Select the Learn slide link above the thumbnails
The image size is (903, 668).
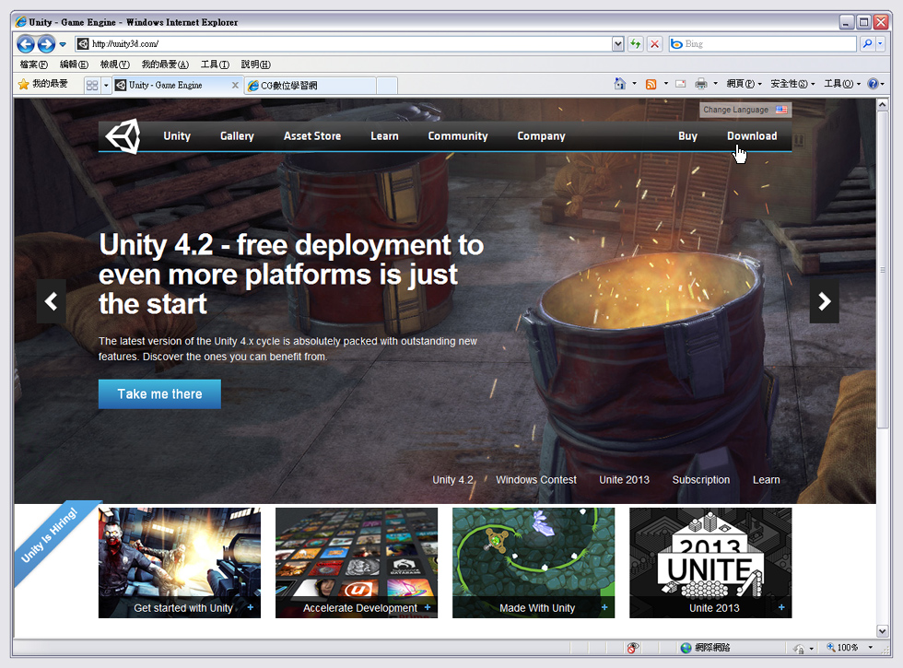pyautogui.click(x=766, y=480)
